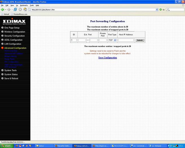Open the Hotmail bookmark
185x148 pixels.
(x=5, y=14)
